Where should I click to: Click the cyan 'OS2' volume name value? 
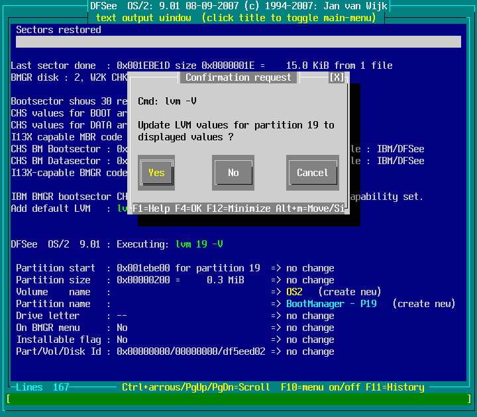point(294,292)
